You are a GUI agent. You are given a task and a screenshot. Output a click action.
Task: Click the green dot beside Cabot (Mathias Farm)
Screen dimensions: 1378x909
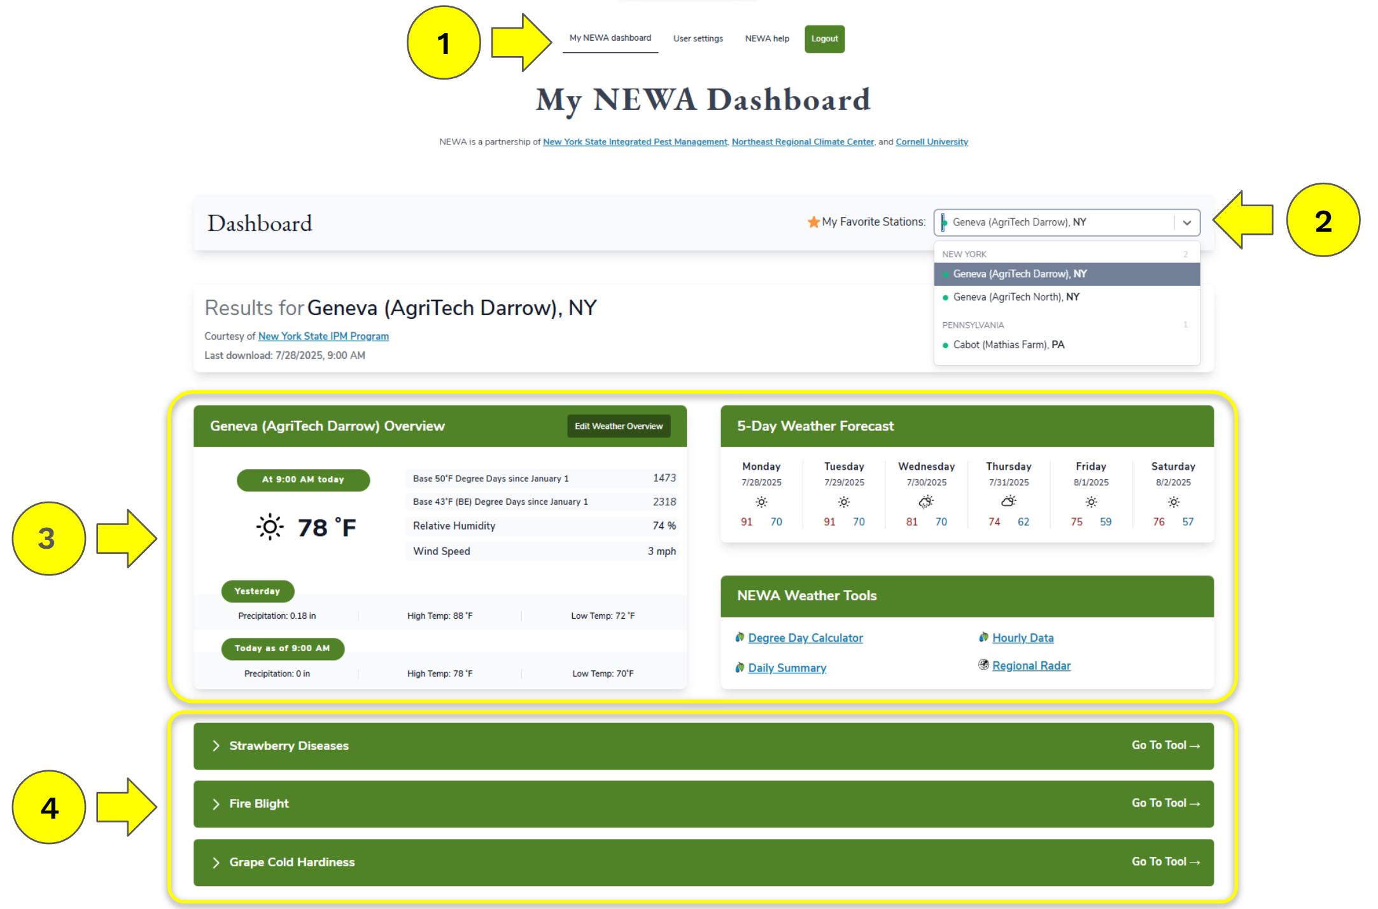pos(946,344)
